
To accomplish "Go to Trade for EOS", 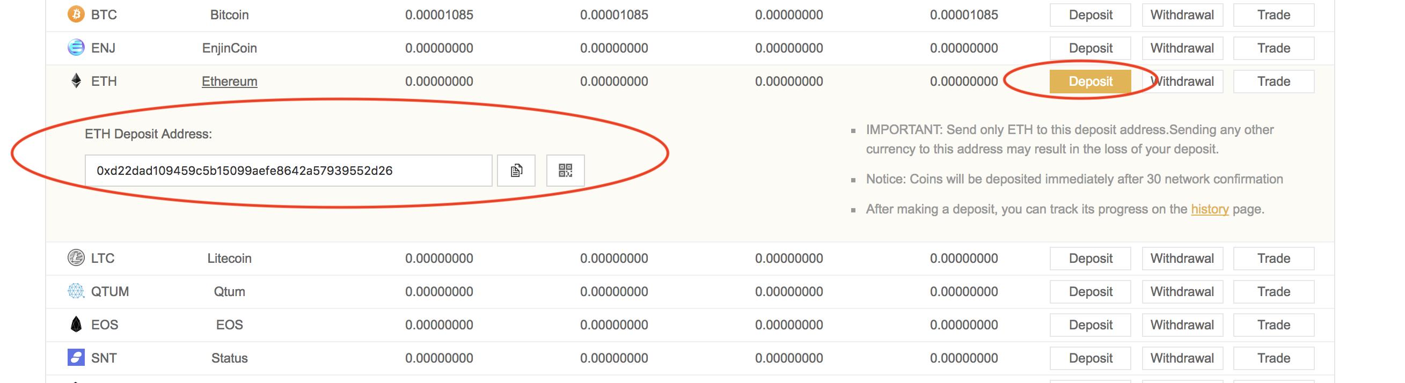I will point(1273,325).
